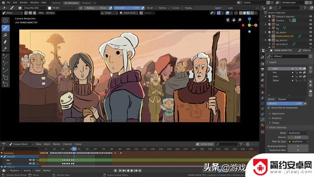Screen dimensions: 314x177
Task: Open Render properties tab icon
Action: [262, 64]
